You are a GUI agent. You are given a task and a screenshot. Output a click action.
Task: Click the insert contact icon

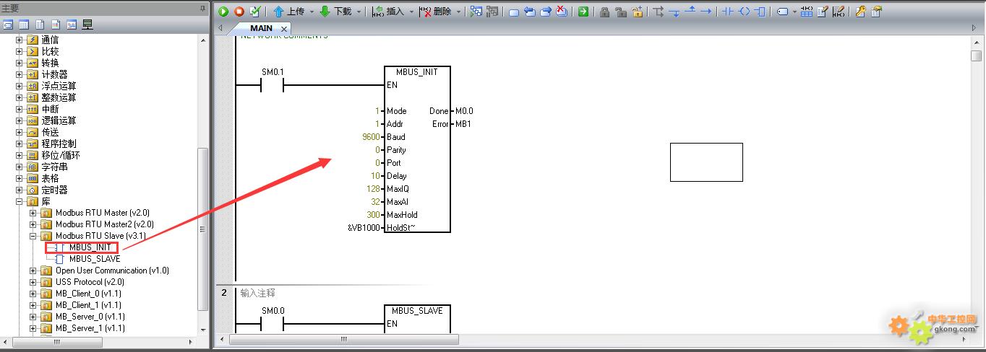click(x=728, y=12)
